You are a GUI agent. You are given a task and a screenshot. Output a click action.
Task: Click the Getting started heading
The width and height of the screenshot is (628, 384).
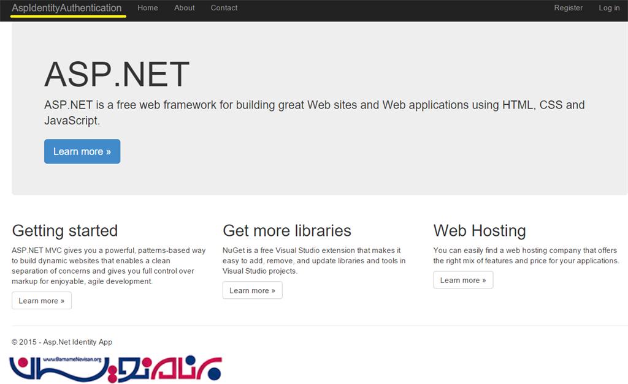coord(65,231)
